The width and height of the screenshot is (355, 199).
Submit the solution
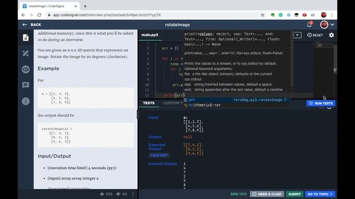[295, 194]
